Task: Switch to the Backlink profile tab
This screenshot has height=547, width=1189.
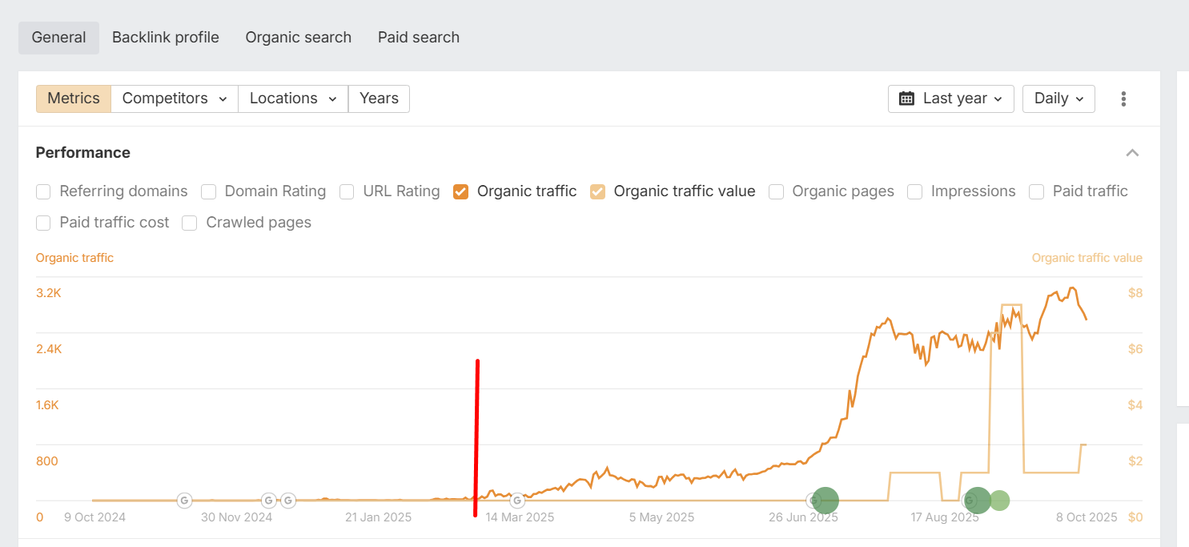Action: [x=166, y=38]
